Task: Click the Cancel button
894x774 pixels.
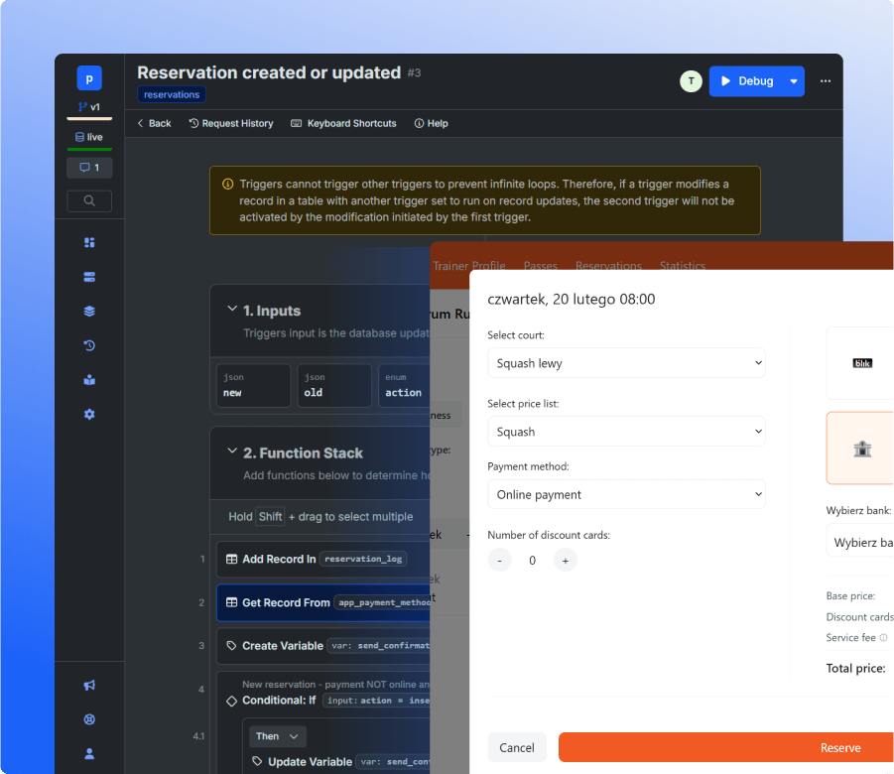Action: pos(517,747)
